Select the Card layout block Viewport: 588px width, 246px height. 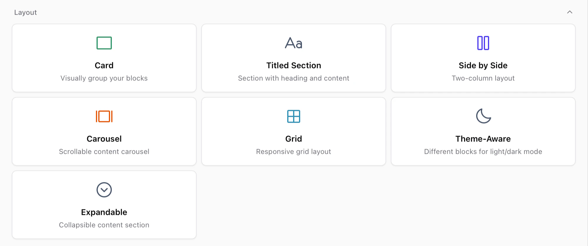tap(104, 58)
